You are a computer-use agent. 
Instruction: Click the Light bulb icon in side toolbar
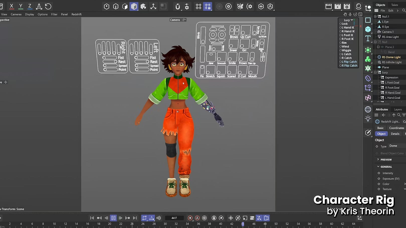[368, 119]
